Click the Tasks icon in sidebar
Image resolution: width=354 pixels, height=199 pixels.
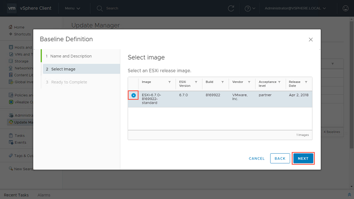pos(10,135)
